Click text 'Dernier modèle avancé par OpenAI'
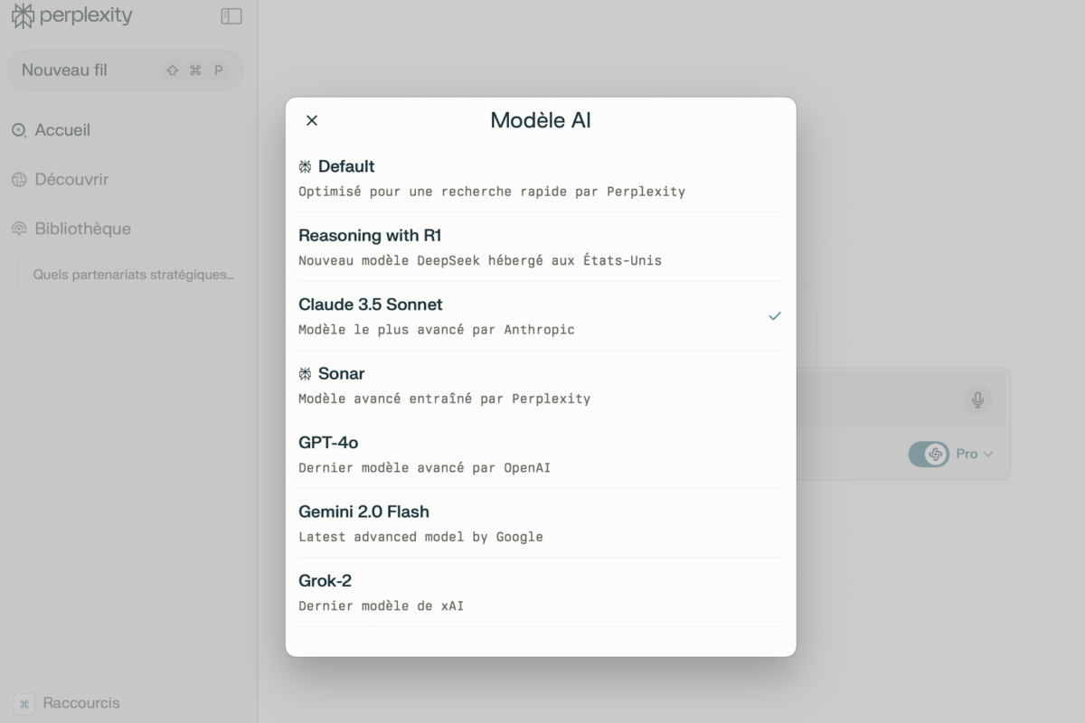The height and width of the screenshot is (723, 1085). tap(425, 468)
